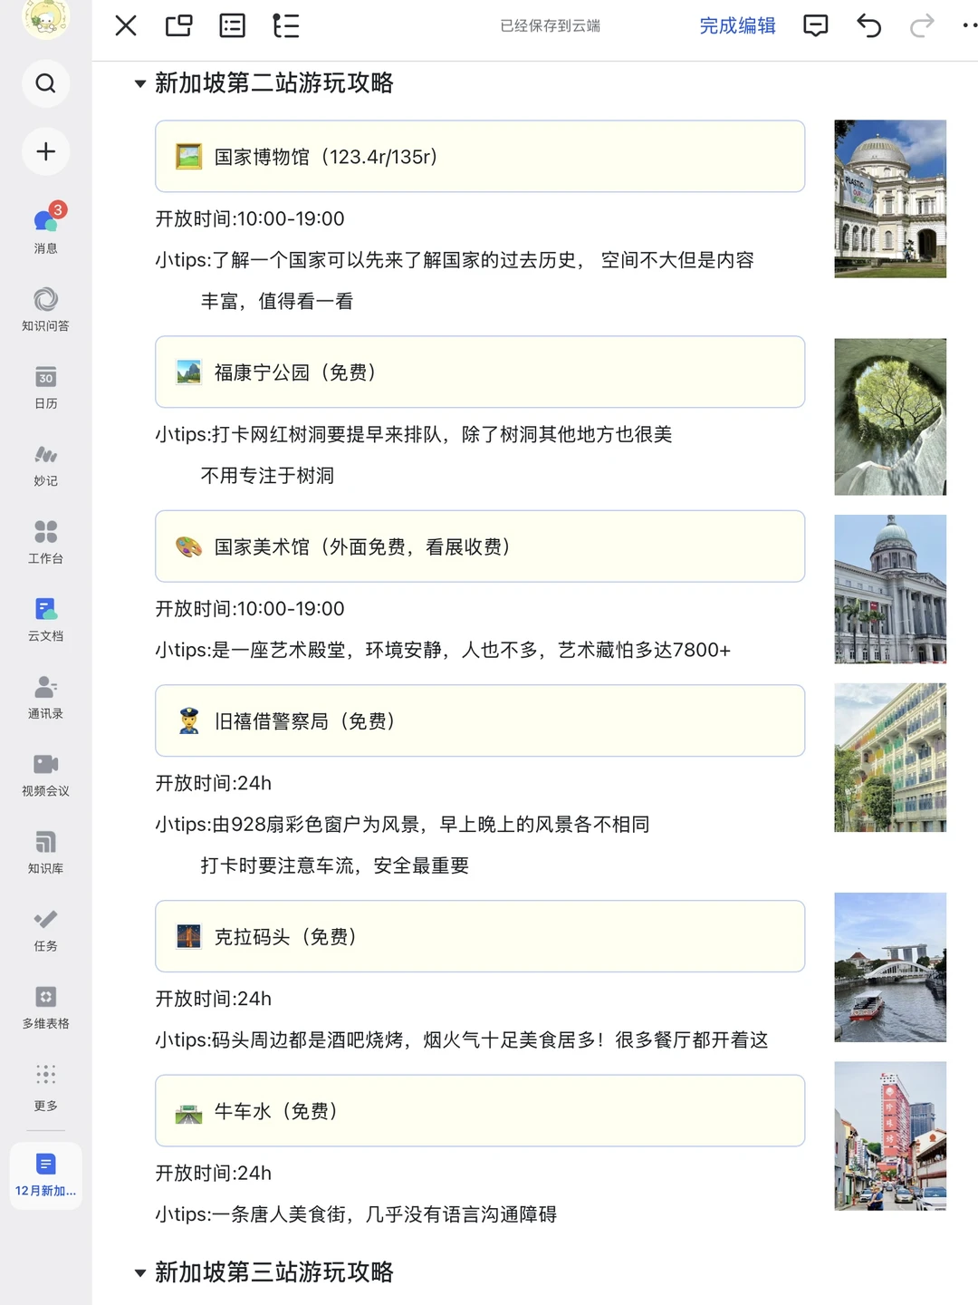The width and height of the screenshot is (978, 1305).
Task: Open the document outline list icon
Action: pyautogui.click(x=233, y=25)
